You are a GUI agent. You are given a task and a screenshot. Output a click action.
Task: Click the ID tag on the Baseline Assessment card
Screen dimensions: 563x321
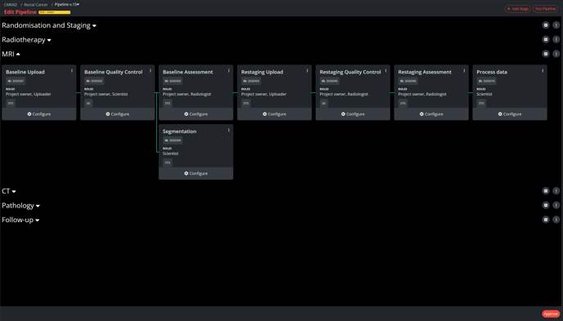pyautogui.click(x=173, y=81)
